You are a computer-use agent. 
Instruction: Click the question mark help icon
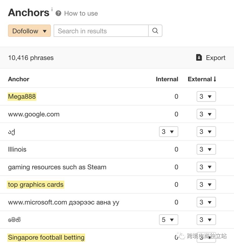click(x=58, y=13)
